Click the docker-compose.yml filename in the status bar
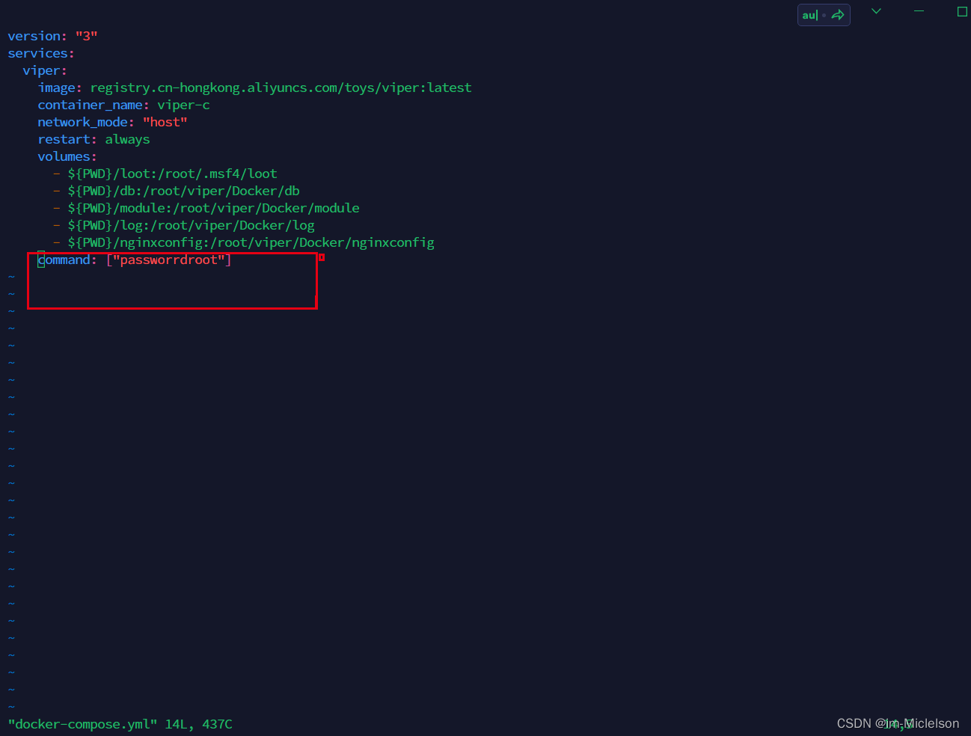 pyautogui.click(x=82, y=724)
